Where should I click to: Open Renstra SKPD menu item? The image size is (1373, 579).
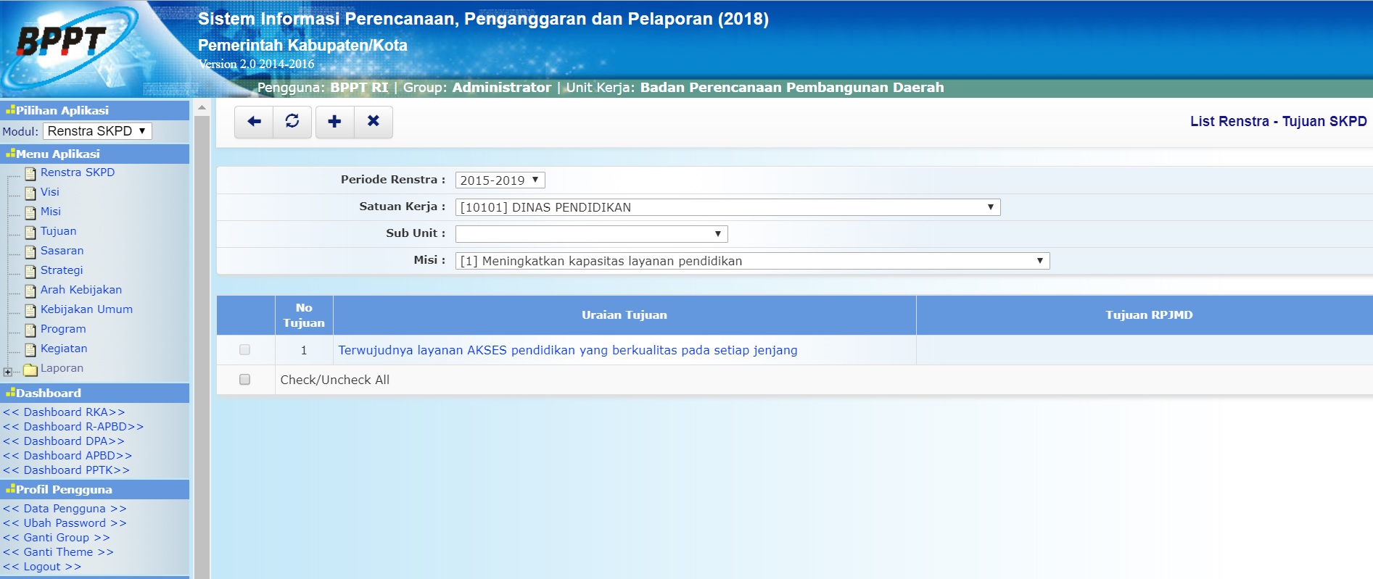pos(78,172)
